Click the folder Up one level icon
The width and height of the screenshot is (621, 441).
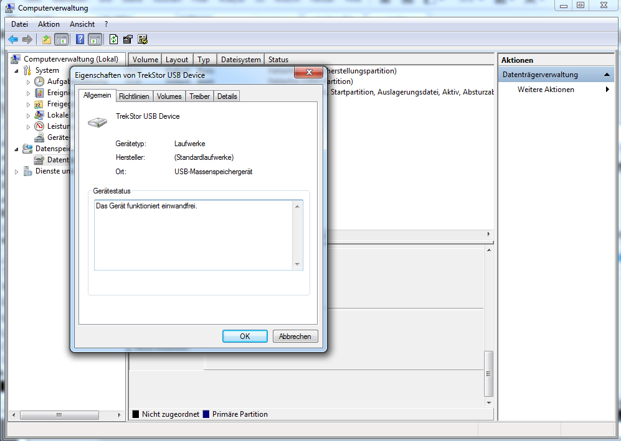tap(47, 39)
